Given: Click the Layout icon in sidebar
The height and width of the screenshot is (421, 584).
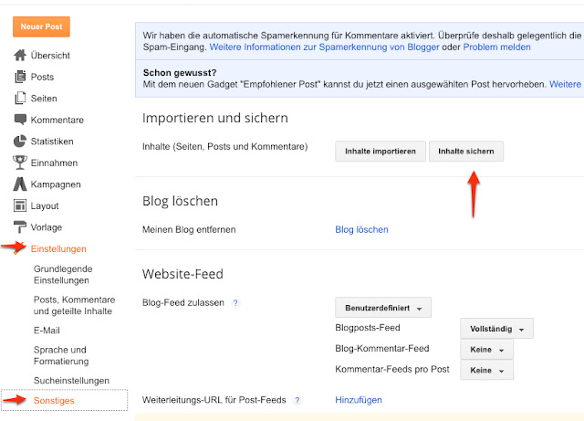Looking at the screenshot, I should click(x=20, y=205).
